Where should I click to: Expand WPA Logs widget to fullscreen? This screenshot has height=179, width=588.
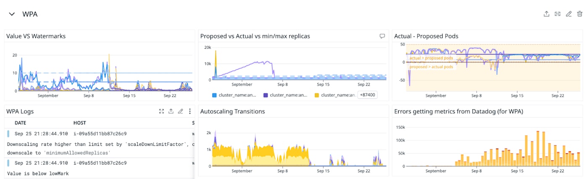click(161, 111)
